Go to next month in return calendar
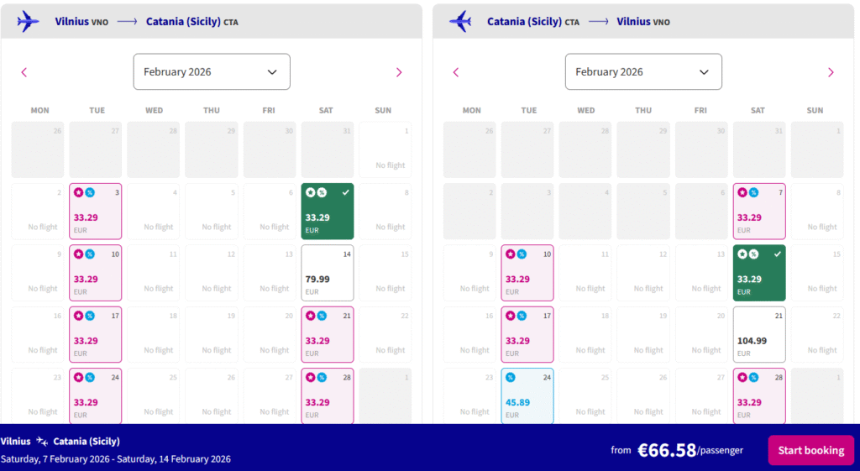This screenshot has width=860, height=471. pyautogui.click(x=831, y=72)
